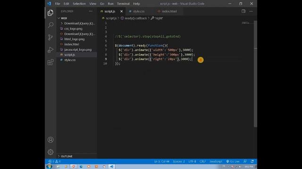Open html_logo.png in explorer
Screen dimensions: 302x169
coord(75,39)
